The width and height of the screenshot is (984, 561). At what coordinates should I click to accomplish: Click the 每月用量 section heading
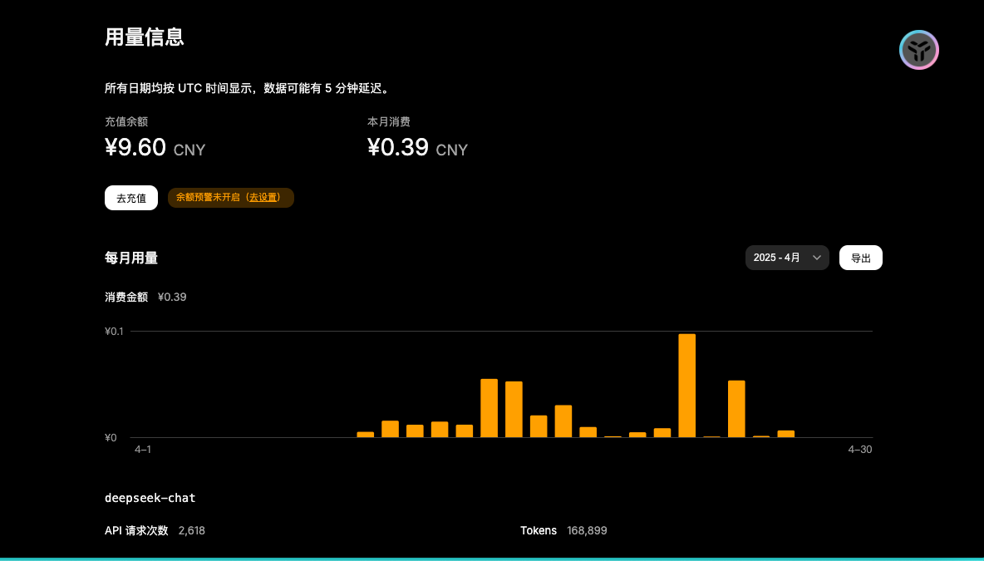(x=131, y=258)
